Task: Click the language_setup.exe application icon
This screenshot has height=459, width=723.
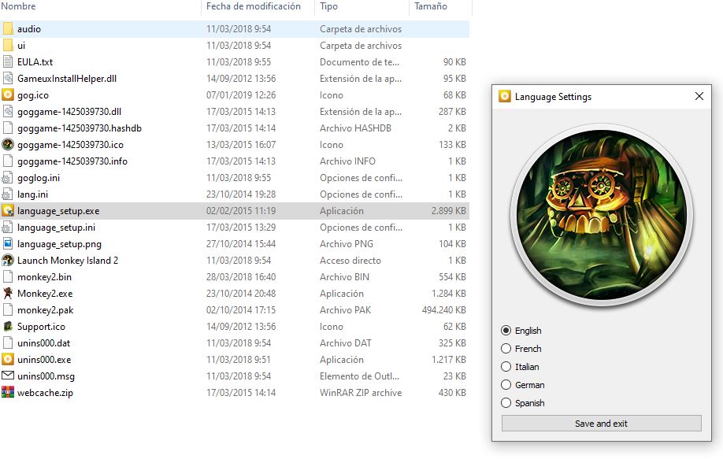Action: click(8, 211)
